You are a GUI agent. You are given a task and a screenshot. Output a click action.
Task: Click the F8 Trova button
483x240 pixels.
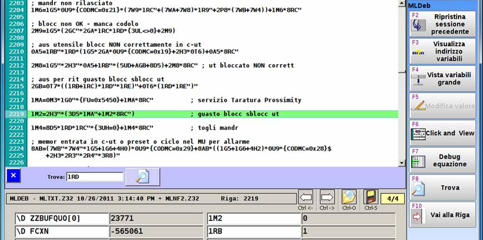443,188
